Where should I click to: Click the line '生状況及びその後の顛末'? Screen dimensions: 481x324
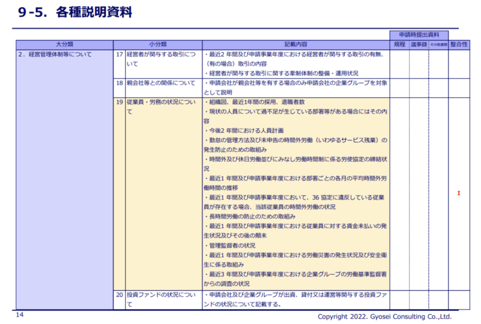tap(235, 236)
